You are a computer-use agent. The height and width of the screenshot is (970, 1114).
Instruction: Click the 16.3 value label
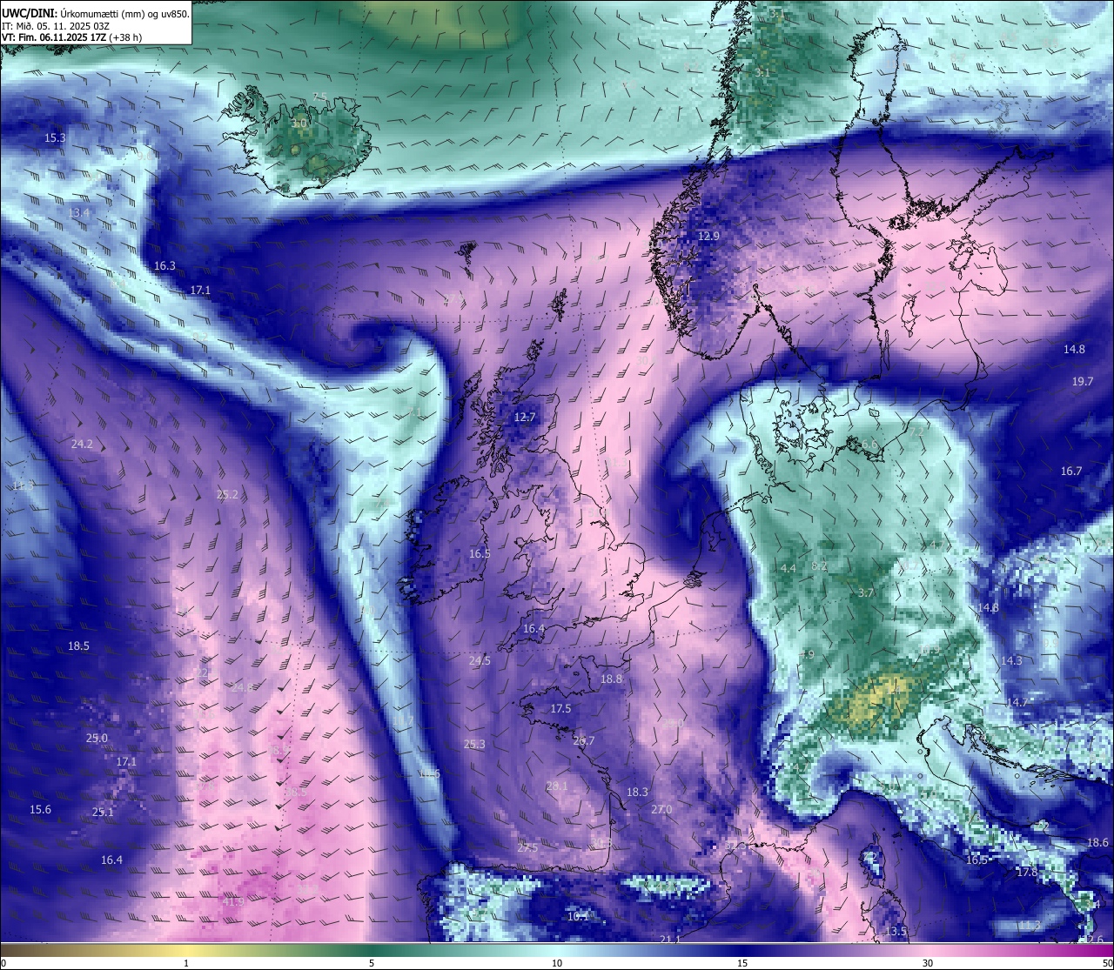pos(164,265)
